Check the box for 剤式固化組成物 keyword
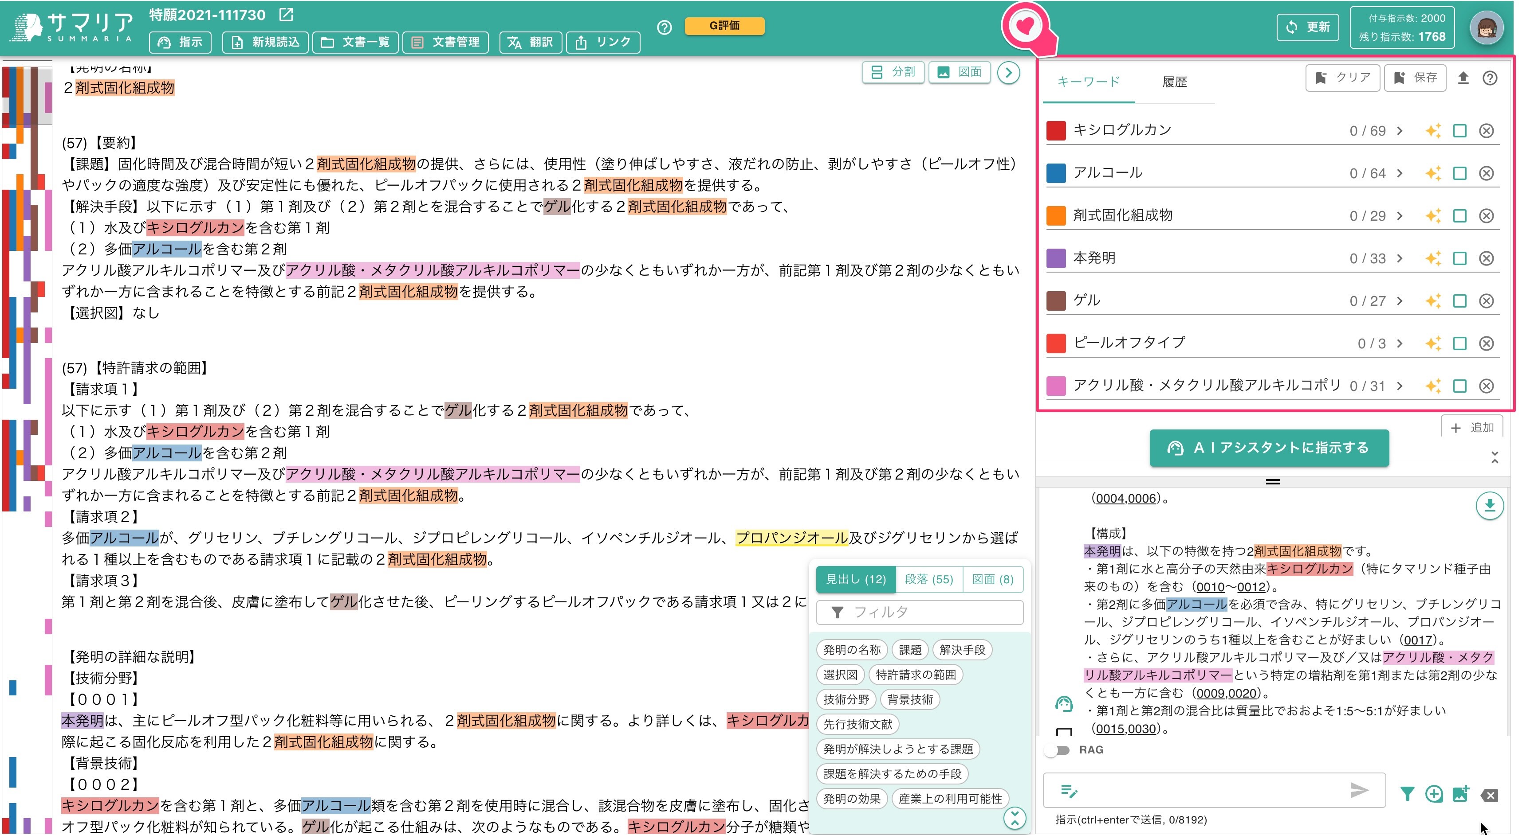This screenshot has height=835, width=1534. point(1459,215)
